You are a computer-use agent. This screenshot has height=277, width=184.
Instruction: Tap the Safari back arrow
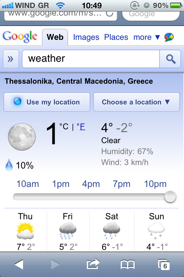pos(19,264)
